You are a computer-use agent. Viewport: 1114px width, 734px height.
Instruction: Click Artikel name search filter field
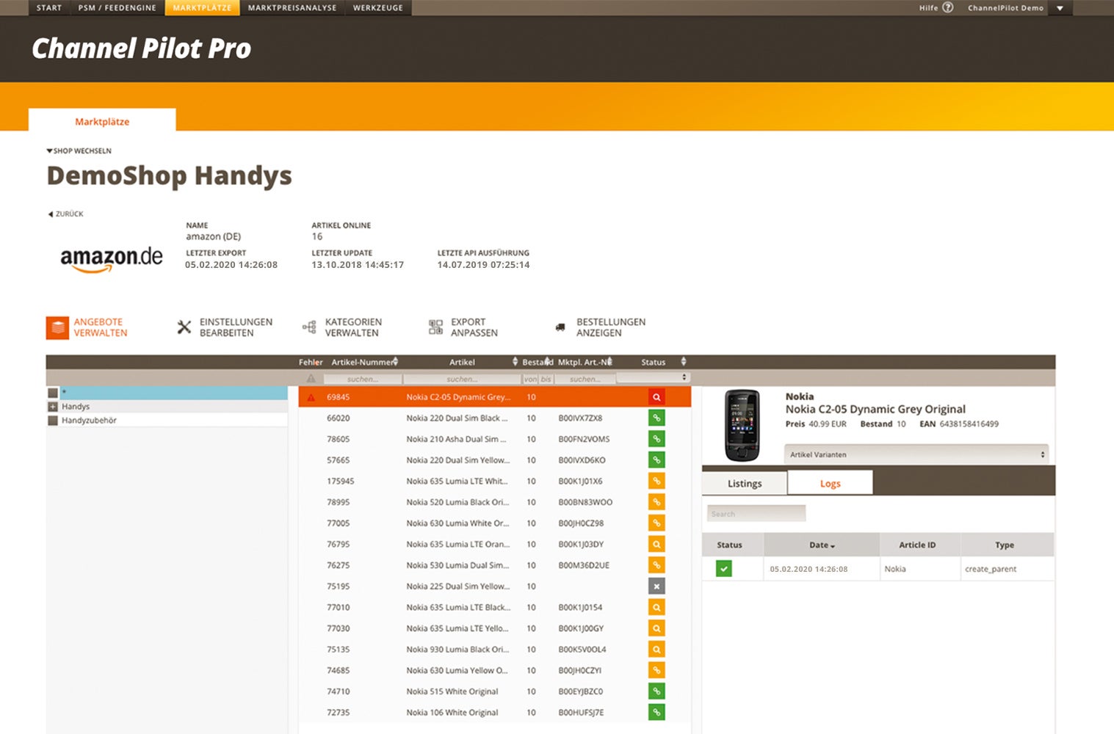462,379
